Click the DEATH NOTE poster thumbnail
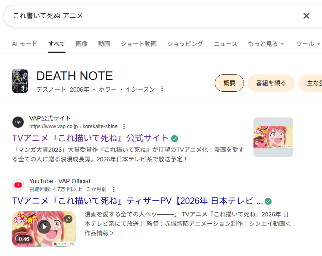 (x=20, y=81)
